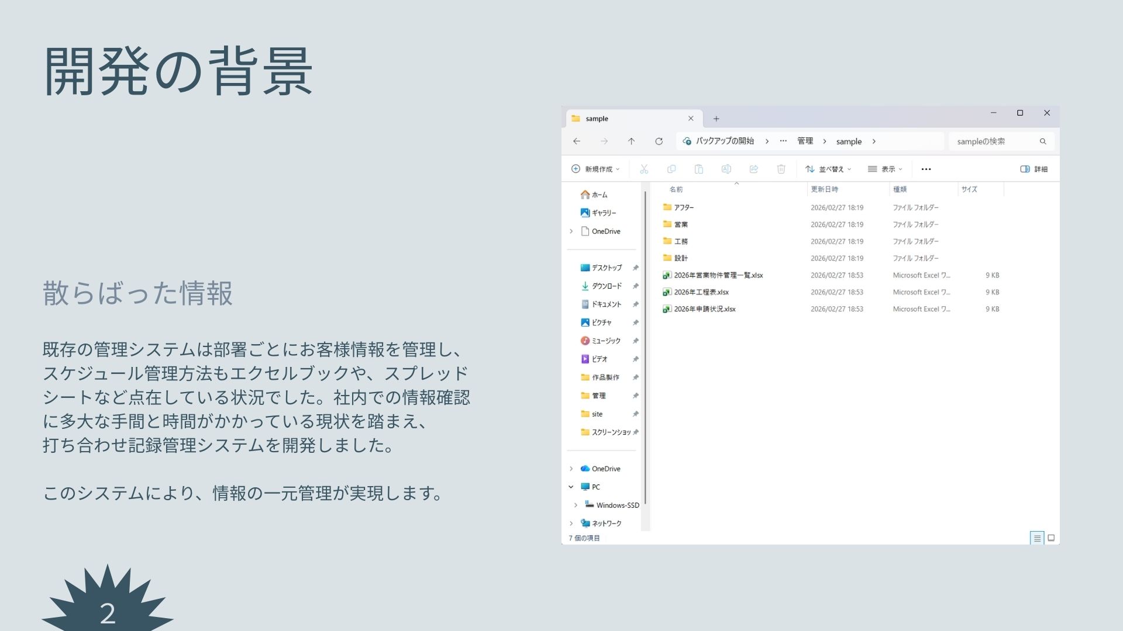The height and width of the screenshot is (631, 1123).
Task: Go up one folder level
Action: pos(631,141)
